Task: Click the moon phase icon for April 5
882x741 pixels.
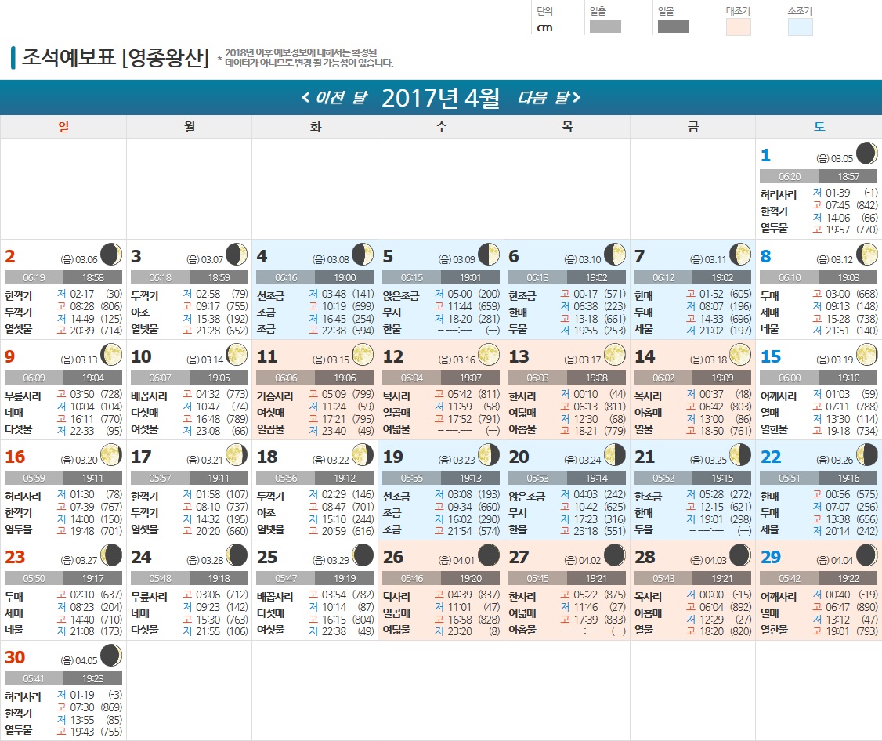Action: (489, 255)
